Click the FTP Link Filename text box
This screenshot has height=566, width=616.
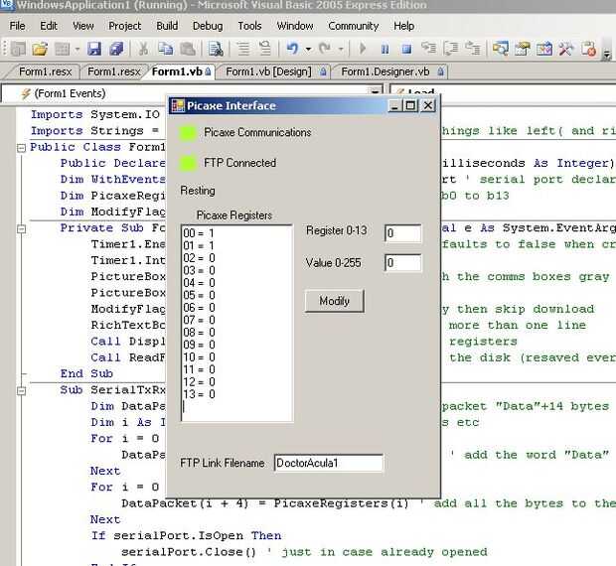click(327, 463)
